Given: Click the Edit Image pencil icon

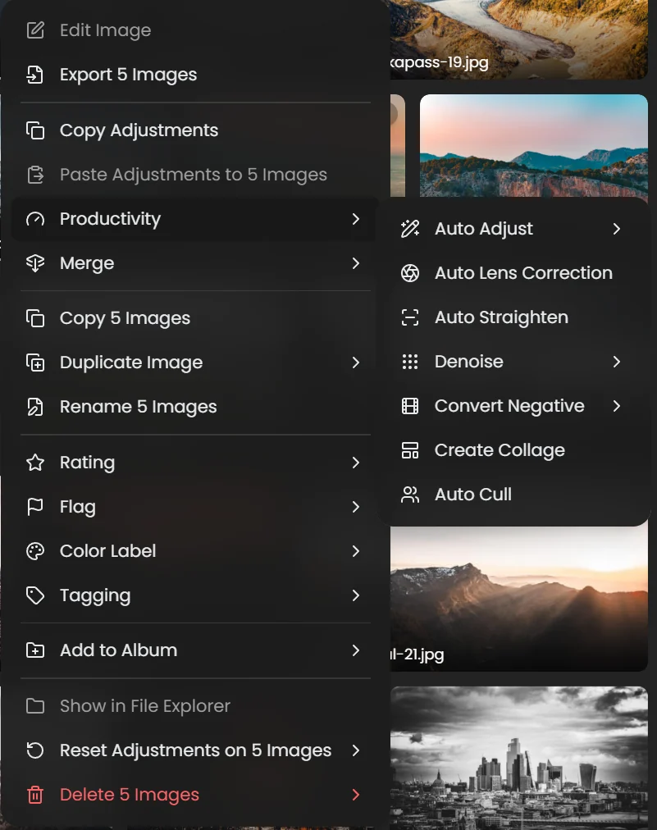Looking at the screenshot, I should (35, 30).
